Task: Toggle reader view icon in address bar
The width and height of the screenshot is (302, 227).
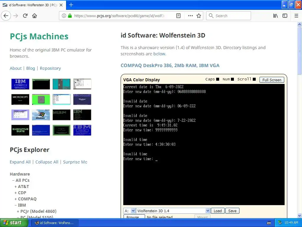Action: (x=178, y=16)
